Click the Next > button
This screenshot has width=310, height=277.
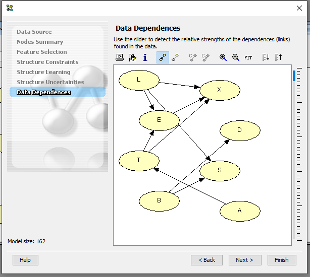(x=245, y=260)
